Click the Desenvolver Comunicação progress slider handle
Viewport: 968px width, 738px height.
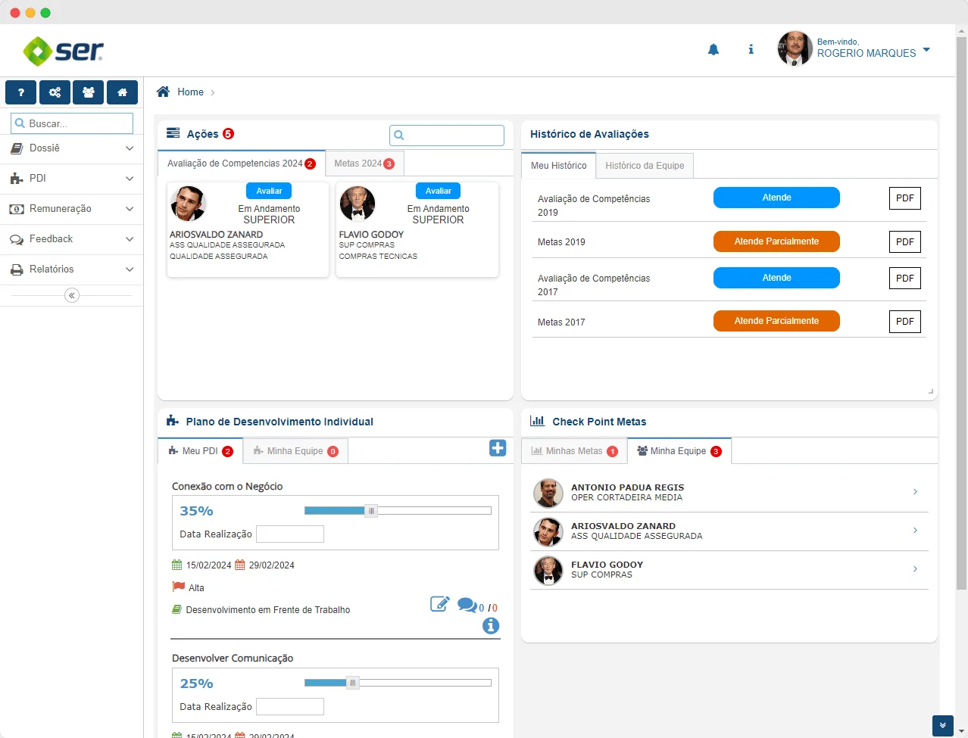click(x=352, y=683)
